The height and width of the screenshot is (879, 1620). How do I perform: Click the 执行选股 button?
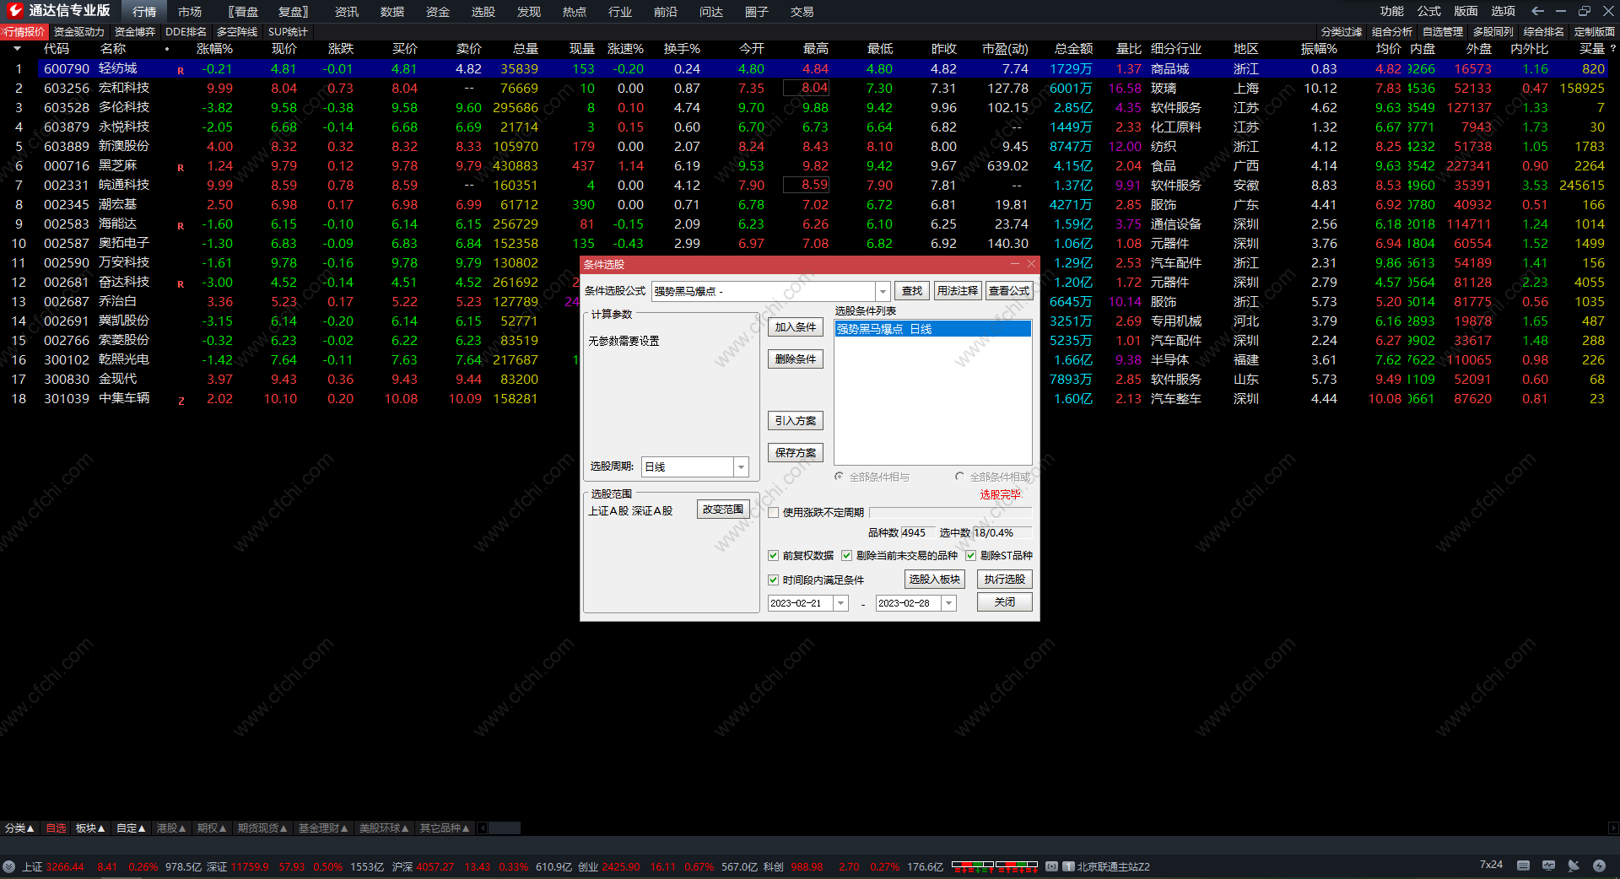[1004, 580]
